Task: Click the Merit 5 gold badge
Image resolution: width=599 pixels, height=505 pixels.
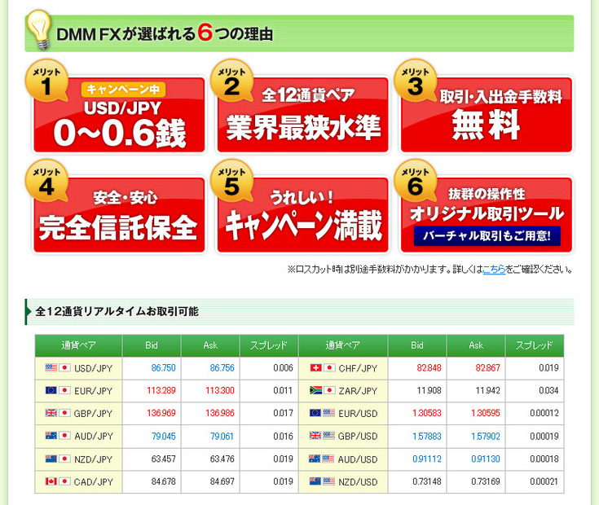Action: 230,182
